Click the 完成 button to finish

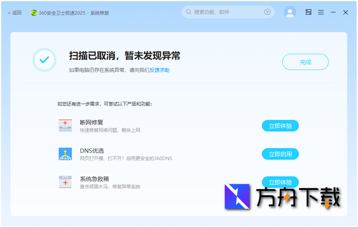click(x=305, y=62)
